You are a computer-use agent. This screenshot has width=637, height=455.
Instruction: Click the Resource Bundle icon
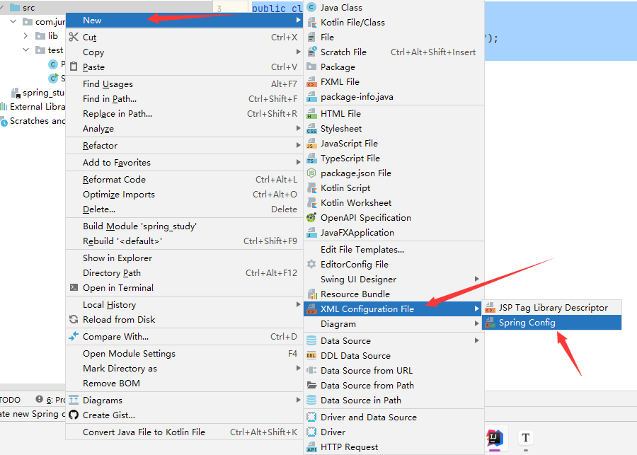(311, 294)
